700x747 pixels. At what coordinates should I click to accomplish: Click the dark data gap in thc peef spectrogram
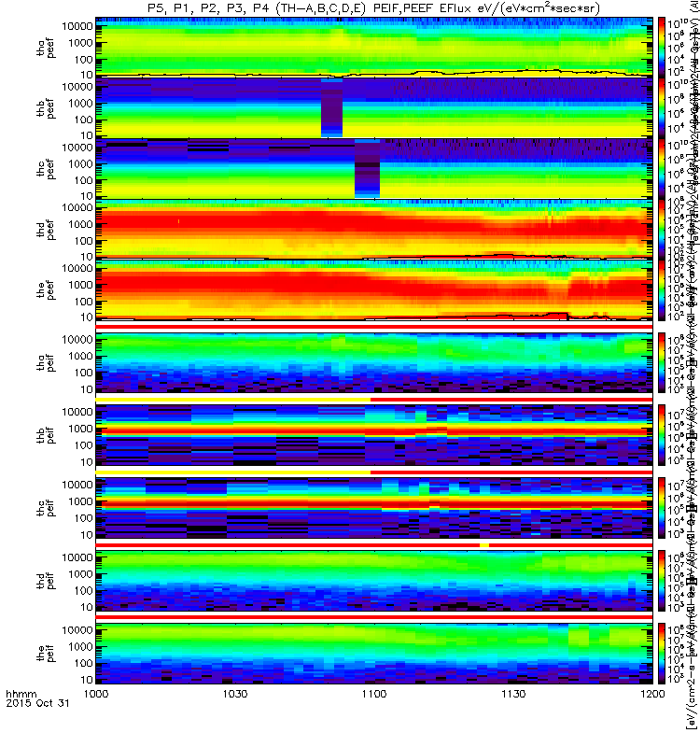point(367,168)
